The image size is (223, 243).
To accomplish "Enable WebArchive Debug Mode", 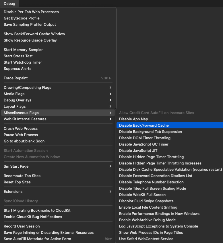I will click(147, 220).
